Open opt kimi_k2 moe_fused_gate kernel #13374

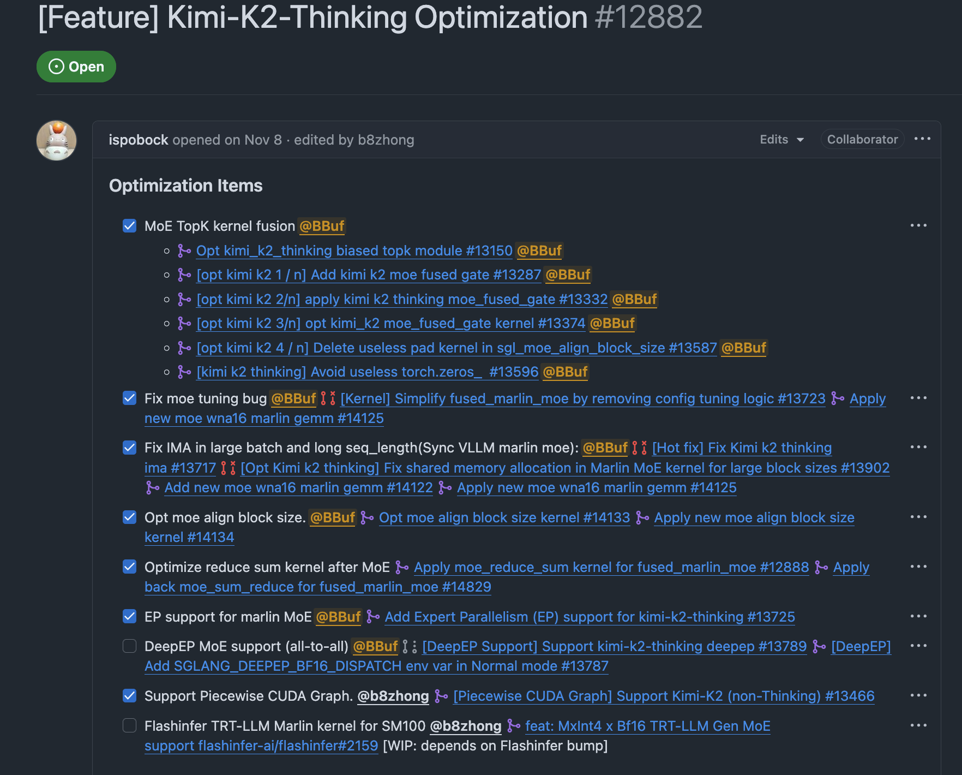(391, 323)
